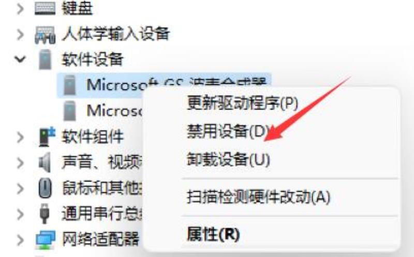Image resolution: width=414 pixels, height=257 pixels.
Task: Expand the 人体学输入设备 category
Action: click(x=20, y=34)
